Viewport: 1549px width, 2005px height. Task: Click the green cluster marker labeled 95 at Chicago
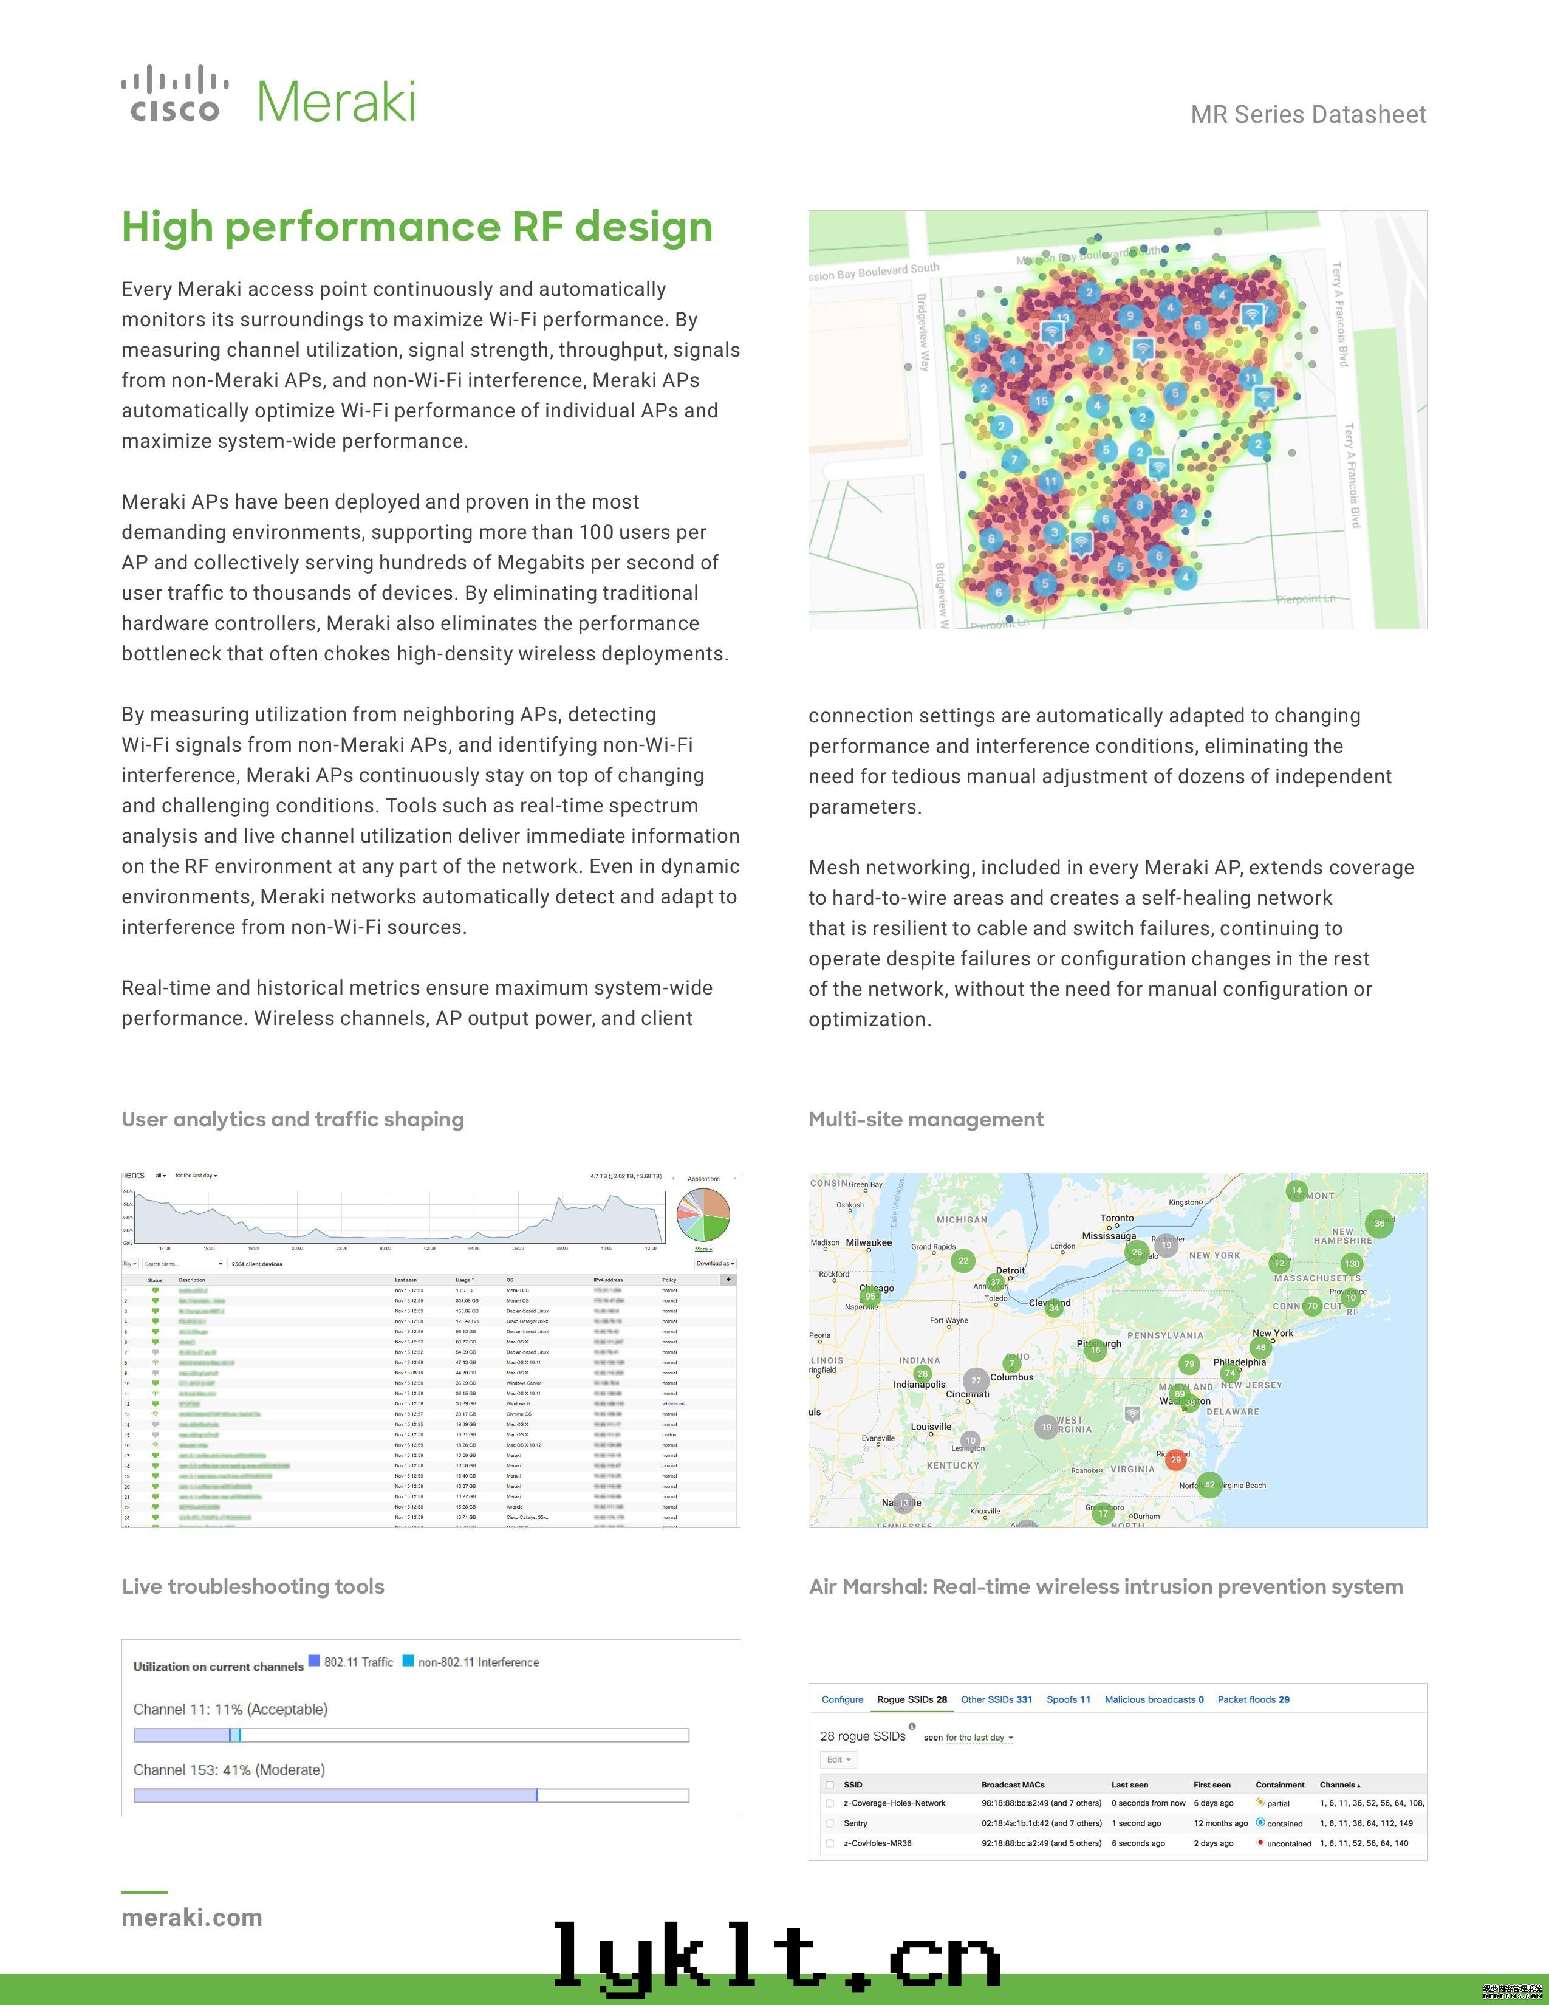pyautogui.click(x=870, y=1297)
